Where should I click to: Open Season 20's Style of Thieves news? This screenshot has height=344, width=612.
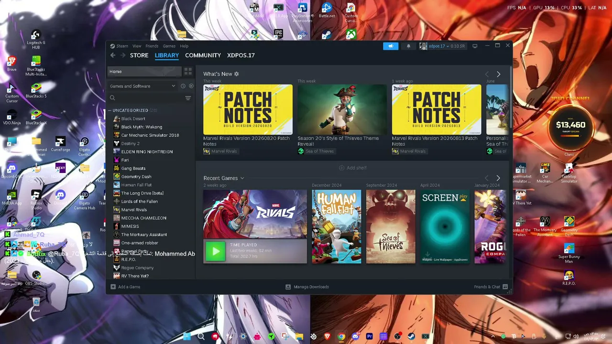pos(342,109)
